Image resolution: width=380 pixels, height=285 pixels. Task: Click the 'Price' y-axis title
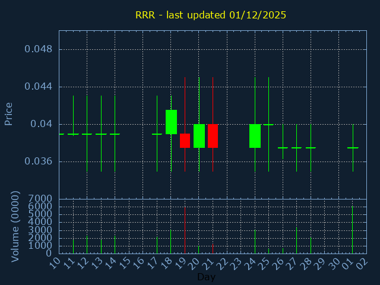tap(9, 113)
